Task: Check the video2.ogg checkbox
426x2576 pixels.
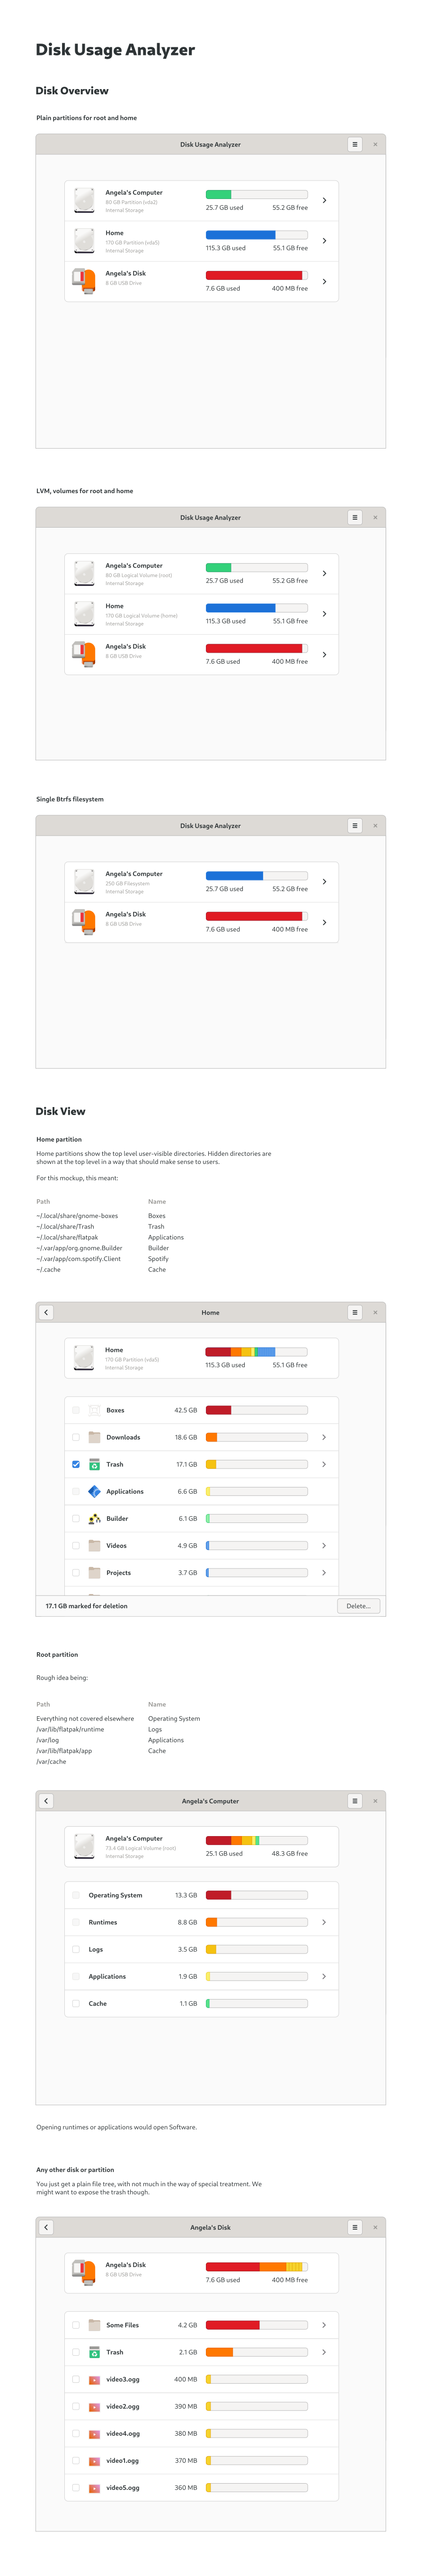Action: pyautogui.click(x=76, y=2406)
